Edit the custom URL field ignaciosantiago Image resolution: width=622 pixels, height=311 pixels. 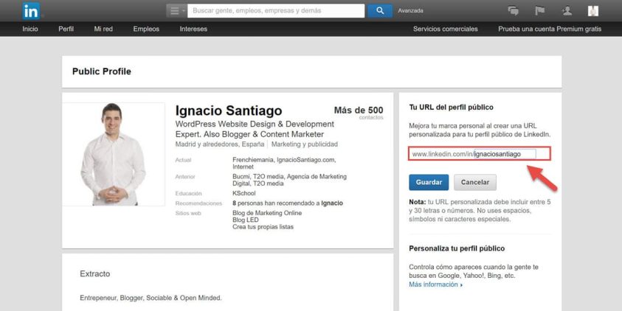tap(505, 154)
